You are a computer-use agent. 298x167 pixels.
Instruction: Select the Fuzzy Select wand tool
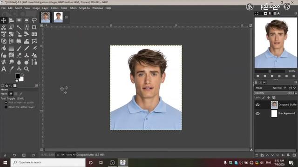pos(19,27)
